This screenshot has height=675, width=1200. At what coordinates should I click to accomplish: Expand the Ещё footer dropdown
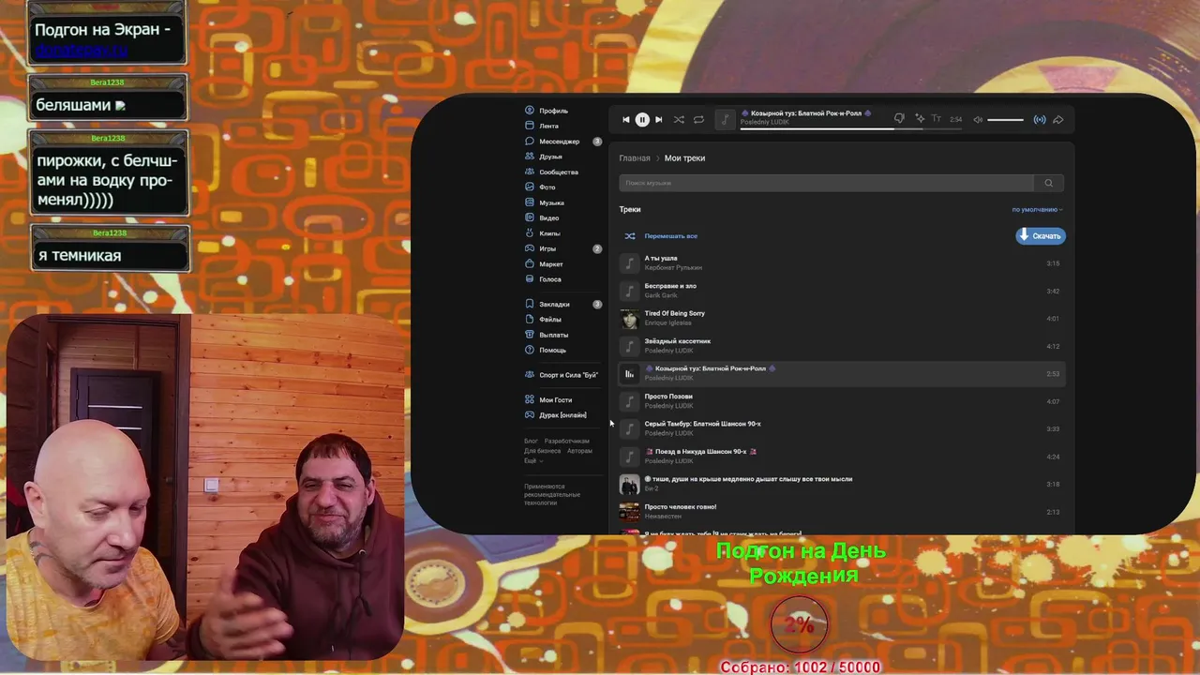coord(532,460)
